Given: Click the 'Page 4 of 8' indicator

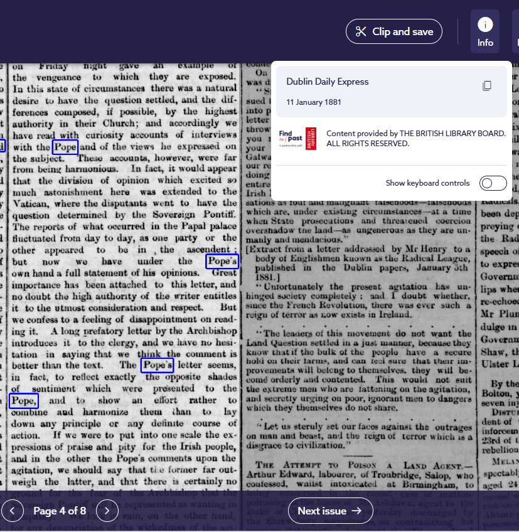Looking at the screenshot, I should point(60,511).
